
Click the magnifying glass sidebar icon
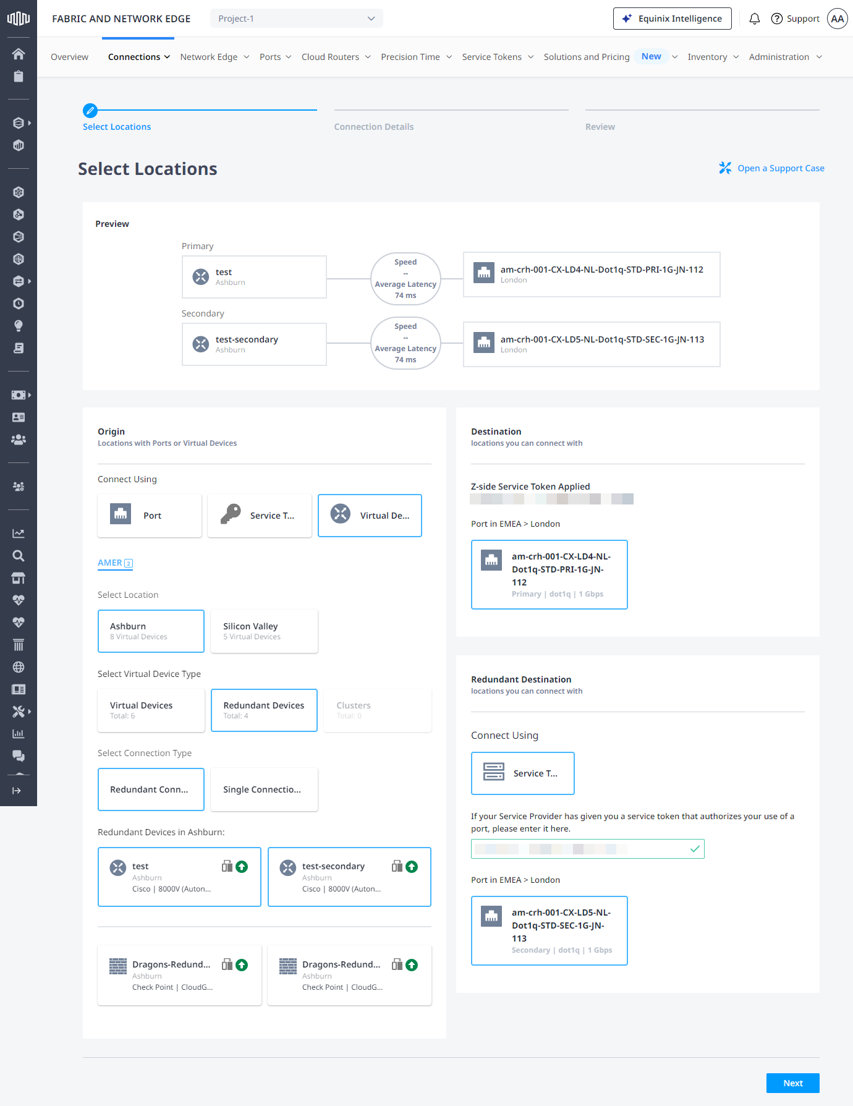pyautogui.click(x=19, y=556)
